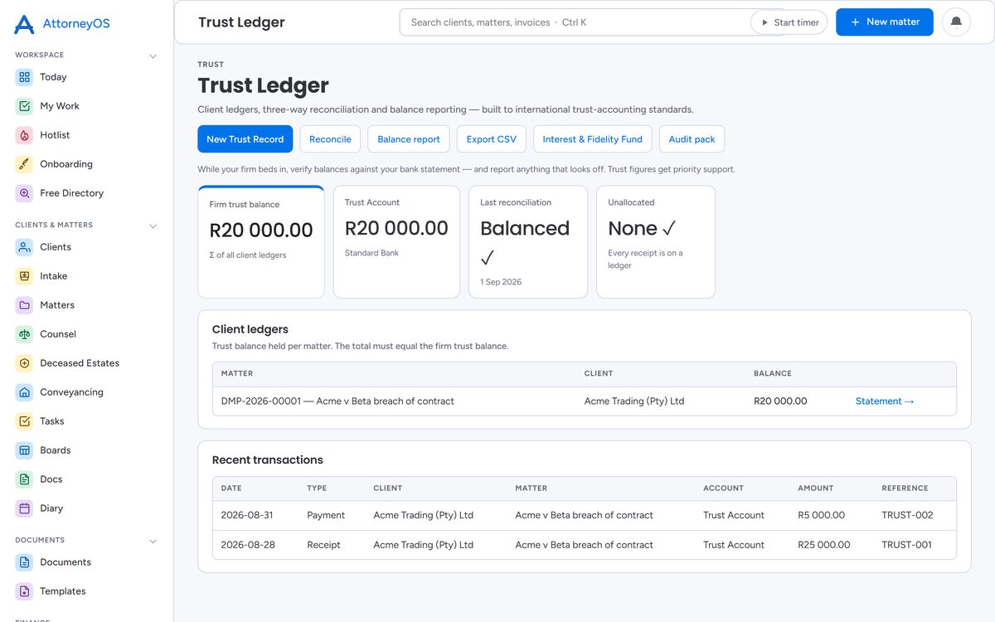995x622 pixels.
Task: Download the Audit pack
Action: click(692, 139)
